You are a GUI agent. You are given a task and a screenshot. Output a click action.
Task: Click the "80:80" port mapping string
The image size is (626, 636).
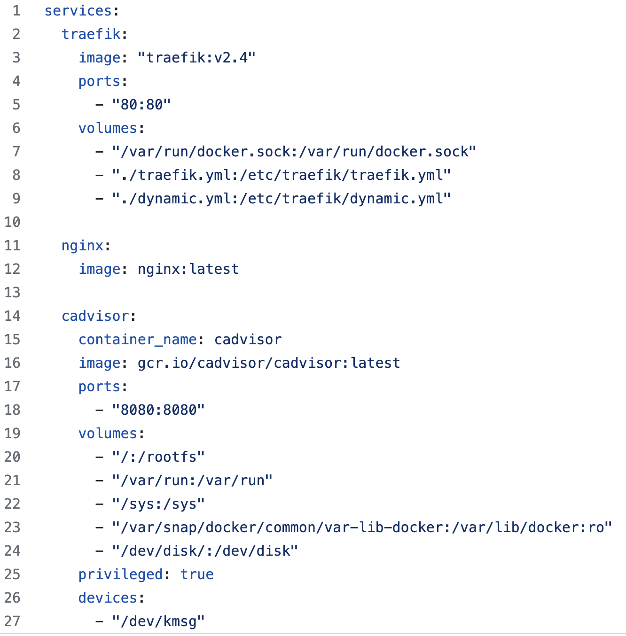click(141, 105)
